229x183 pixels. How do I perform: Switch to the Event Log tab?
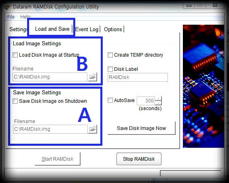tap(87, 30)
